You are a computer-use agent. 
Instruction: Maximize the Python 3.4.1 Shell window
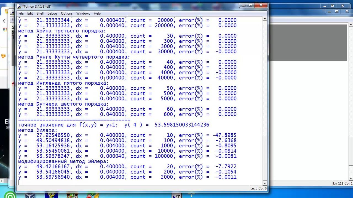[251, 5]
